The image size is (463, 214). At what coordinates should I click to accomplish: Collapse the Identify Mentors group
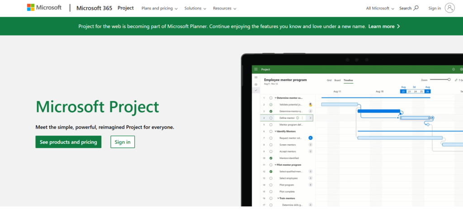[275, 131]
